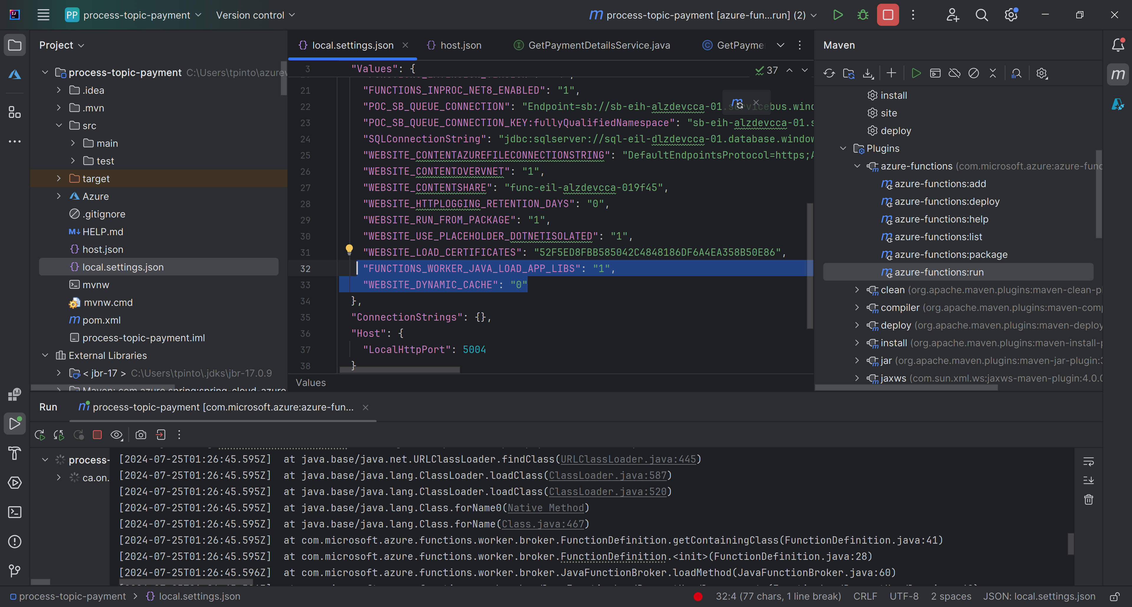Collapse the azure-functions plugin node
1132x607 pixels.
point(857,166)
